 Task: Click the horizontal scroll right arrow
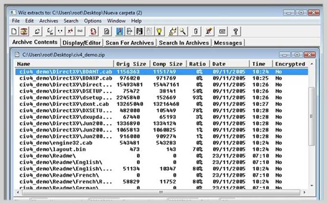pos(304,192)
